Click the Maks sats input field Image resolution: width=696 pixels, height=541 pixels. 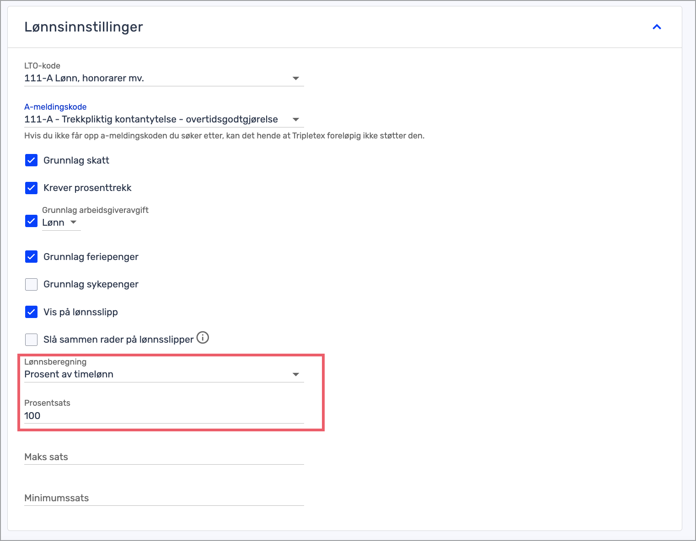pyautogui.click(x=164, y=457)
